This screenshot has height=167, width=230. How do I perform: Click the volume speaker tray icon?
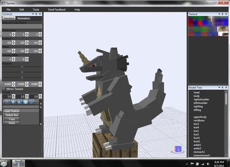pyautogui.click(x=208, y=164)
